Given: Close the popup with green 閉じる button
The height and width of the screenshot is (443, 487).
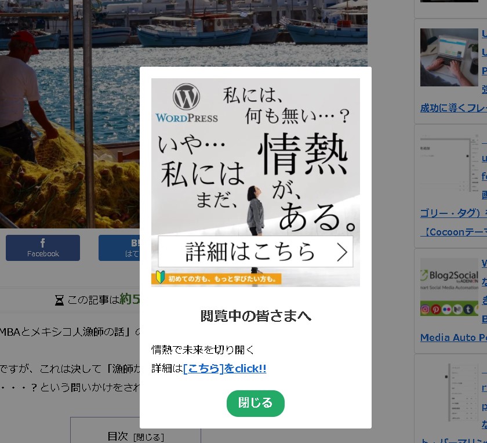Looking at the screenshot, I should [255, 403].
